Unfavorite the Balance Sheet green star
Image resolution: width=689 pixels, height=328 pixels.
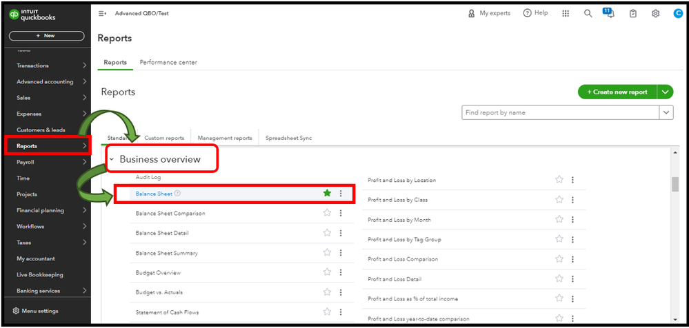[327, 194]
